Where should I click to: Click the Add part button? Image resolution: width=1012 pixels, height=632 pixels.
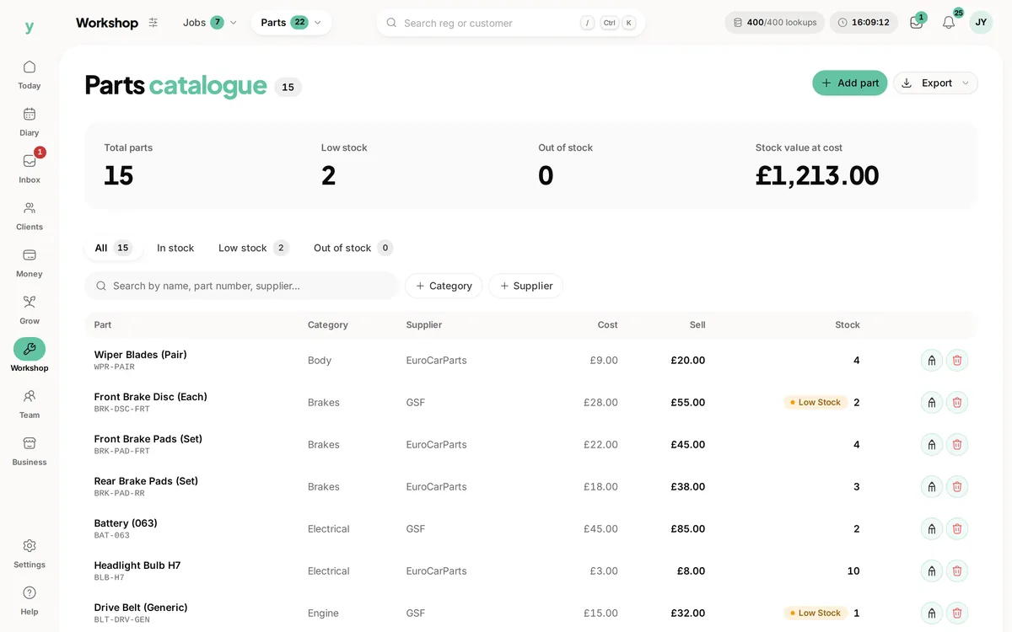tap(850, 83)
